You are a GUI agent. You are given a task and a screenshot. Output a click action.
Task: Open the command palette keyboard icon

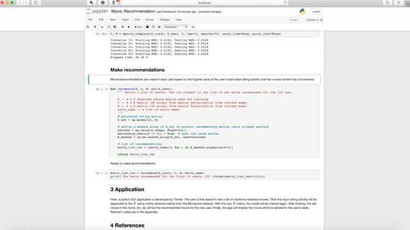pos(193,27)
